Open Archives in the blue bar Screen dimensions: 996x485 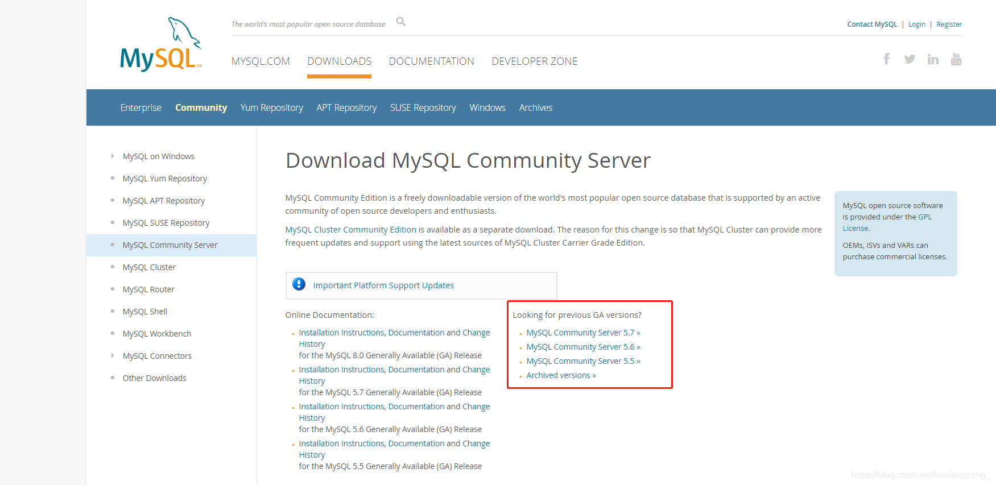536,107
